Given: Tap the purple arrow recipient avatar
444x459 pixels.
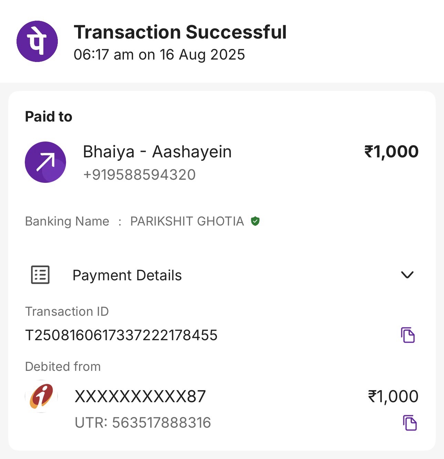Looking at the screenshot, I should pos(45,162).
